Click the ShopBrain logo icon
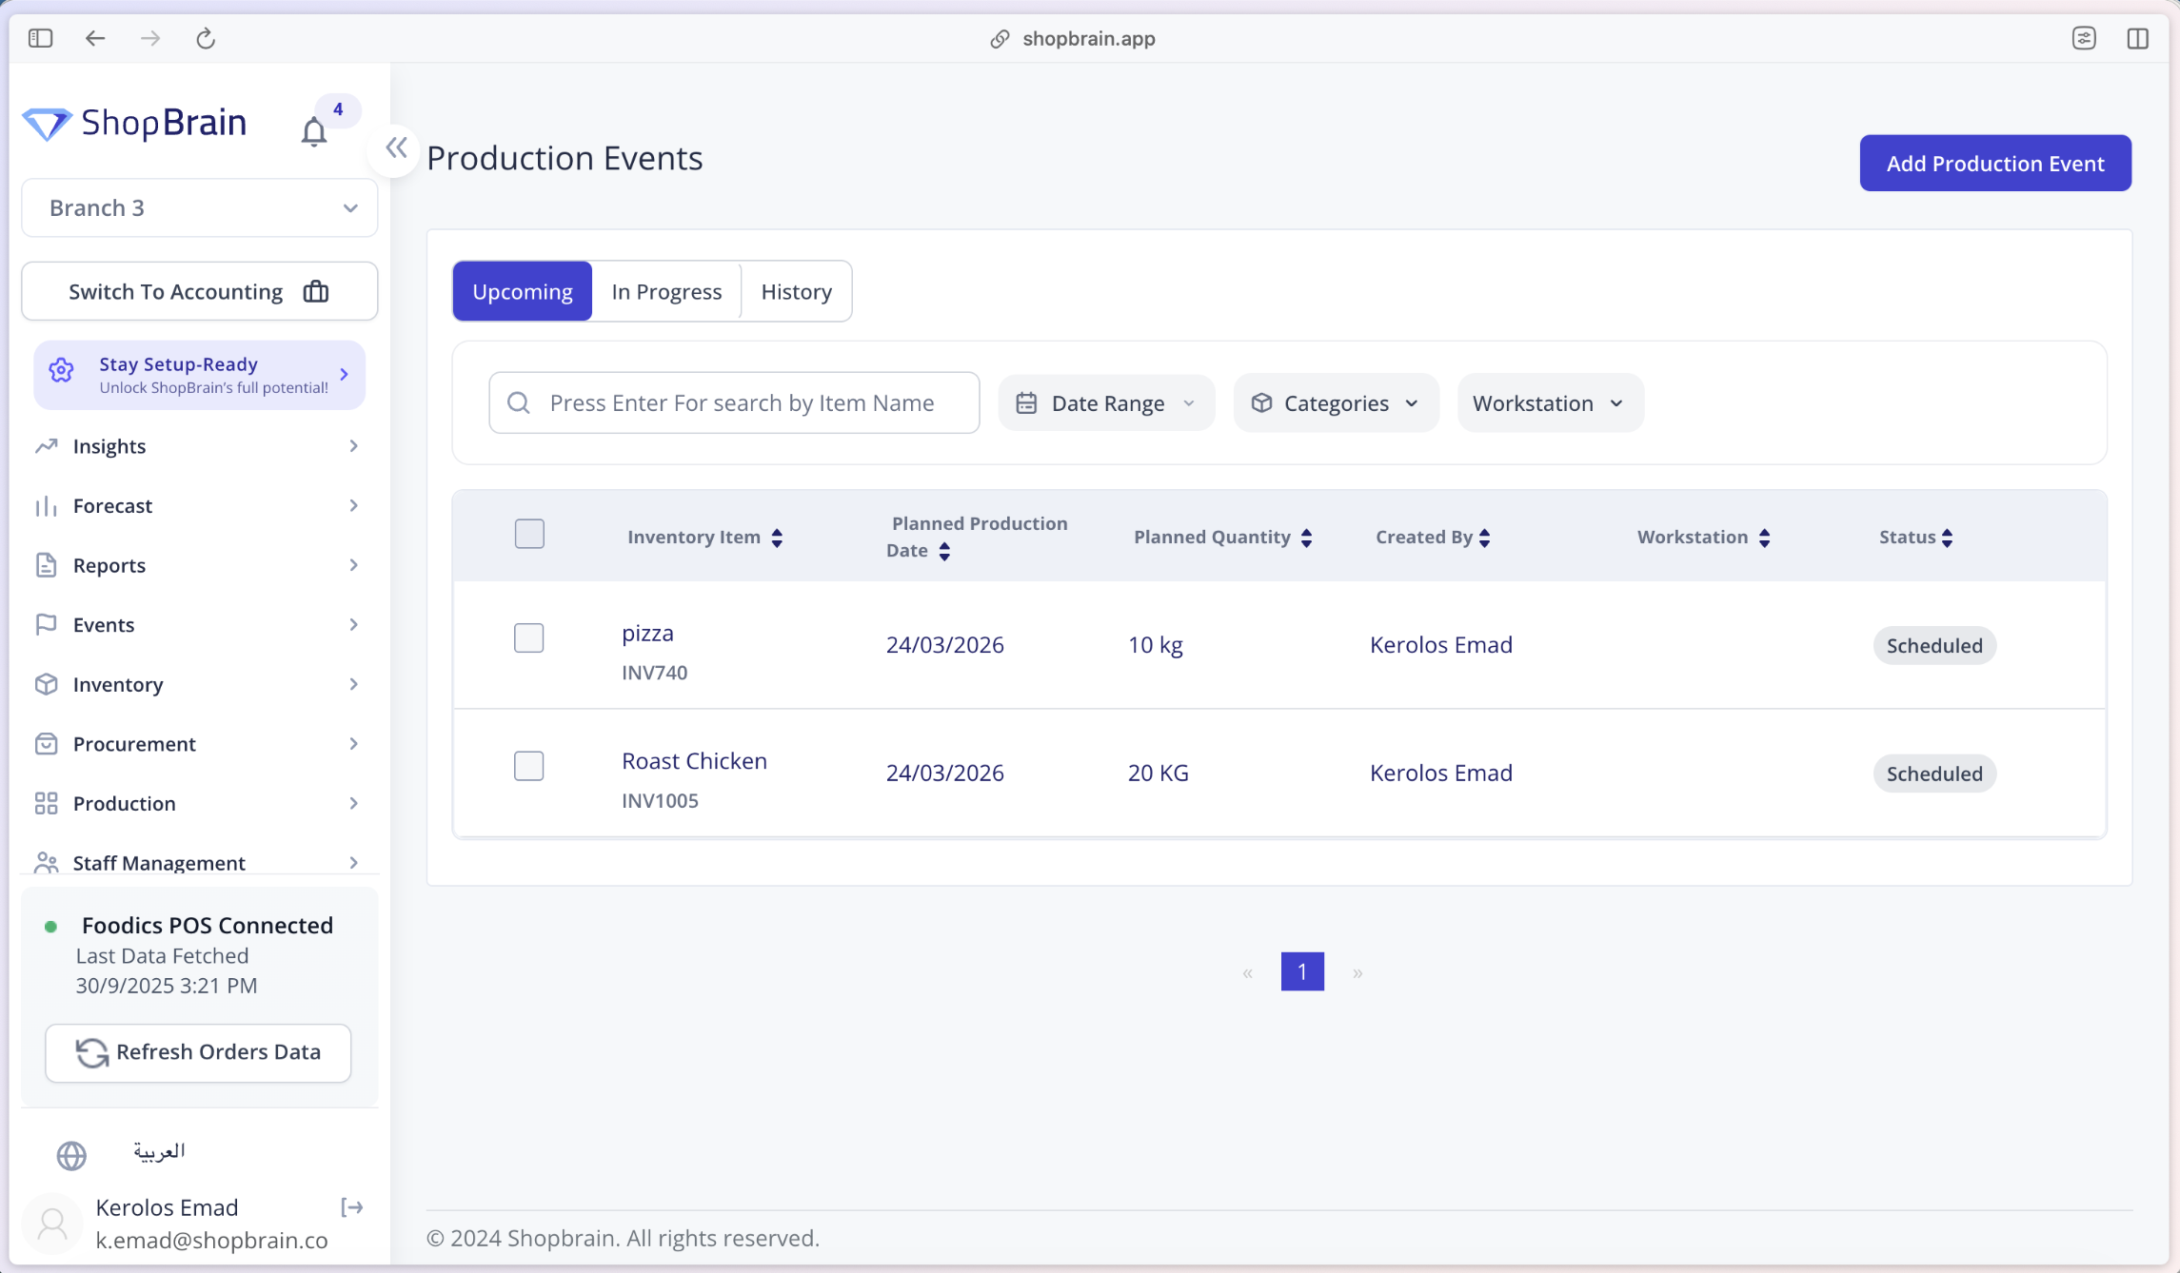The width and height of the screenshot is (2180, 1273). point(50,123)
